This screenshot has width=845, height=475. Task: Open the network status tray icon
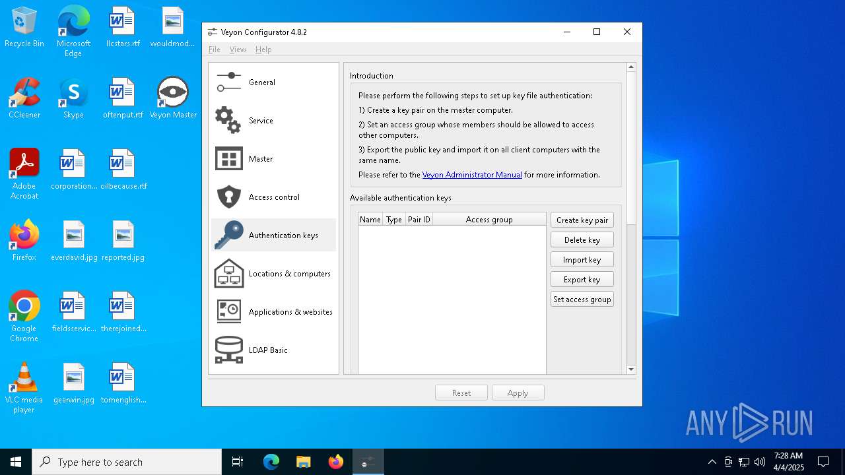(744, 462)
